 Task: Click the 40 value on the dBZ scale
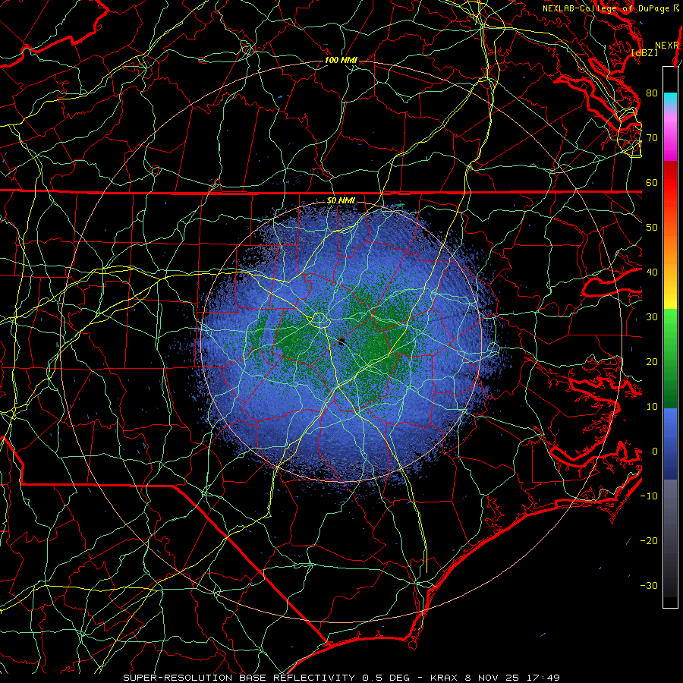(652, 272)
